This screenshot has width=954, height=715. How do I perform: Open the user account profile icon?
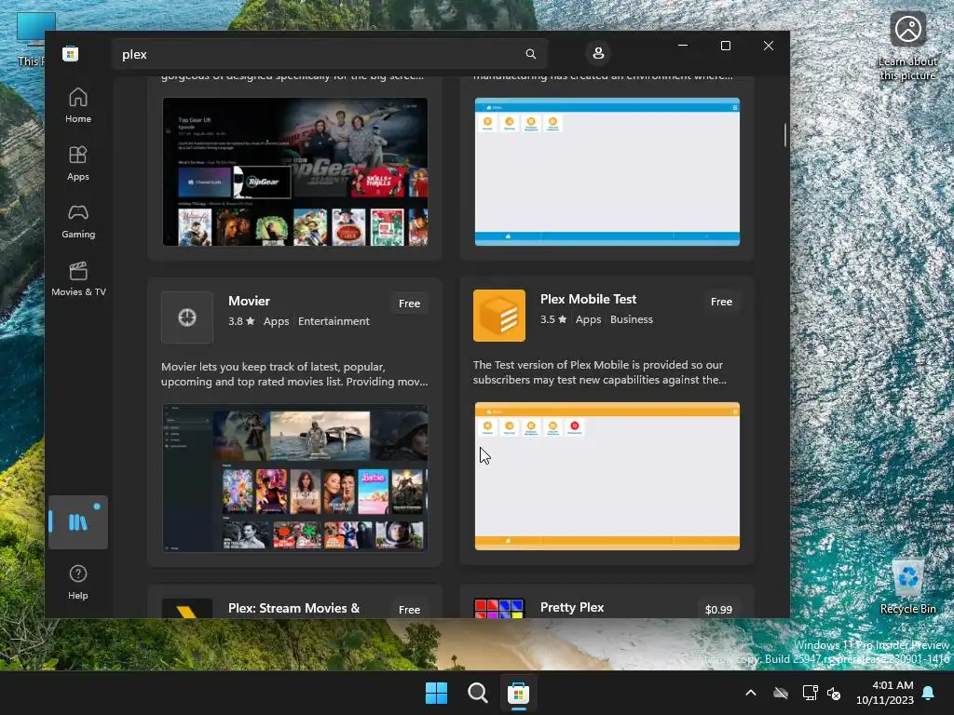tap(598, 53)
